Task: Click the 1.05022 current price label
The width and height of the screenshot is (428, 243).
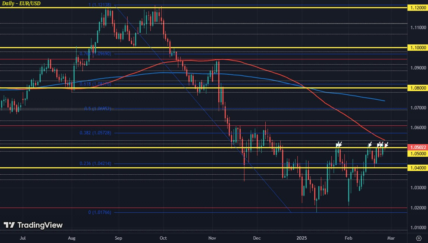Action: coord(417,147)
